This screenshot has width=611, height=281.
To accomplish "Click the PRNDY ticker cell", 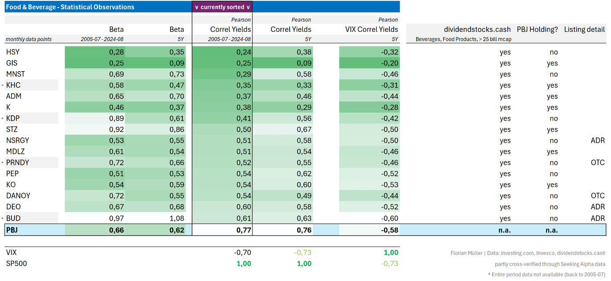I will pos(18,163).
